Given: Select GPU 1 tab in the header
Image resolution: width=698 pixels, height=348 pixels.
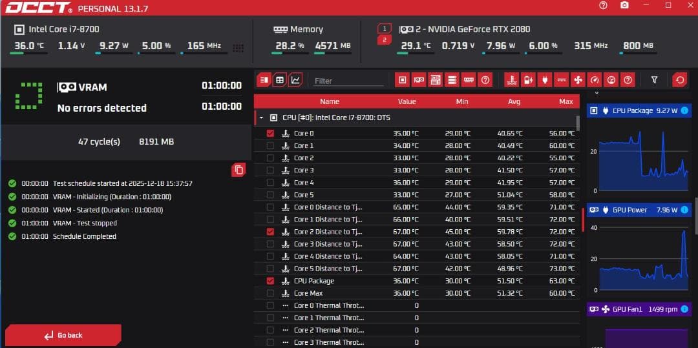Looking at the screenshot, I should (x=384, y=29).
